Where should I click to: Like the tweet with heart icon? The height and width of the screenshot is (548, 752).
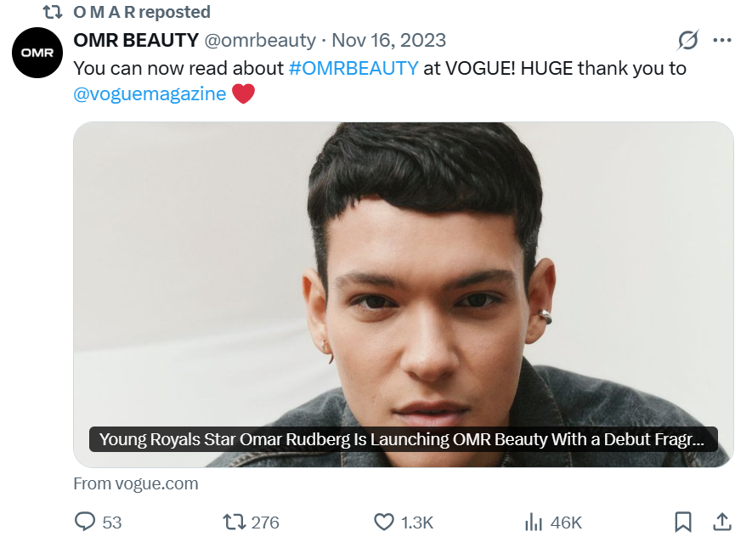385,522
